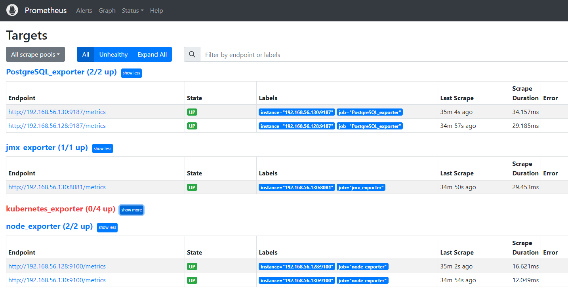
Task: Click scrape duration 34.157ms
Action: (x=526, y=112)
